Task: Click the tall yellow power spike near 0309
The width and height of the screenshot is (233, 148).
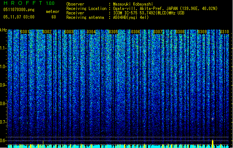Action: click(x=213, y=144)
